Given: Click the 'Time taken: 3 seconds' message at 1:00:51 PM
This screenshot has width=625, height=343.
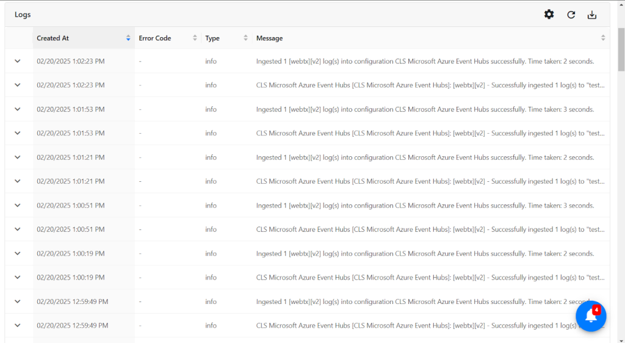Looking at the screenshot, I should click(425, 206).
